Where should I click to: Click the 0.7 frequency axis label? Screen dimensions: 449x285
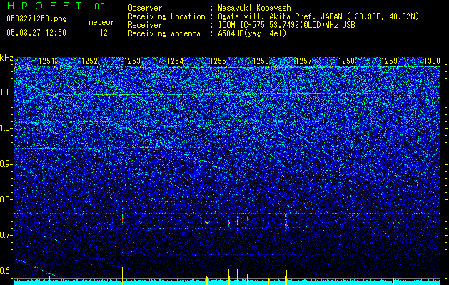tap(6, 235)
